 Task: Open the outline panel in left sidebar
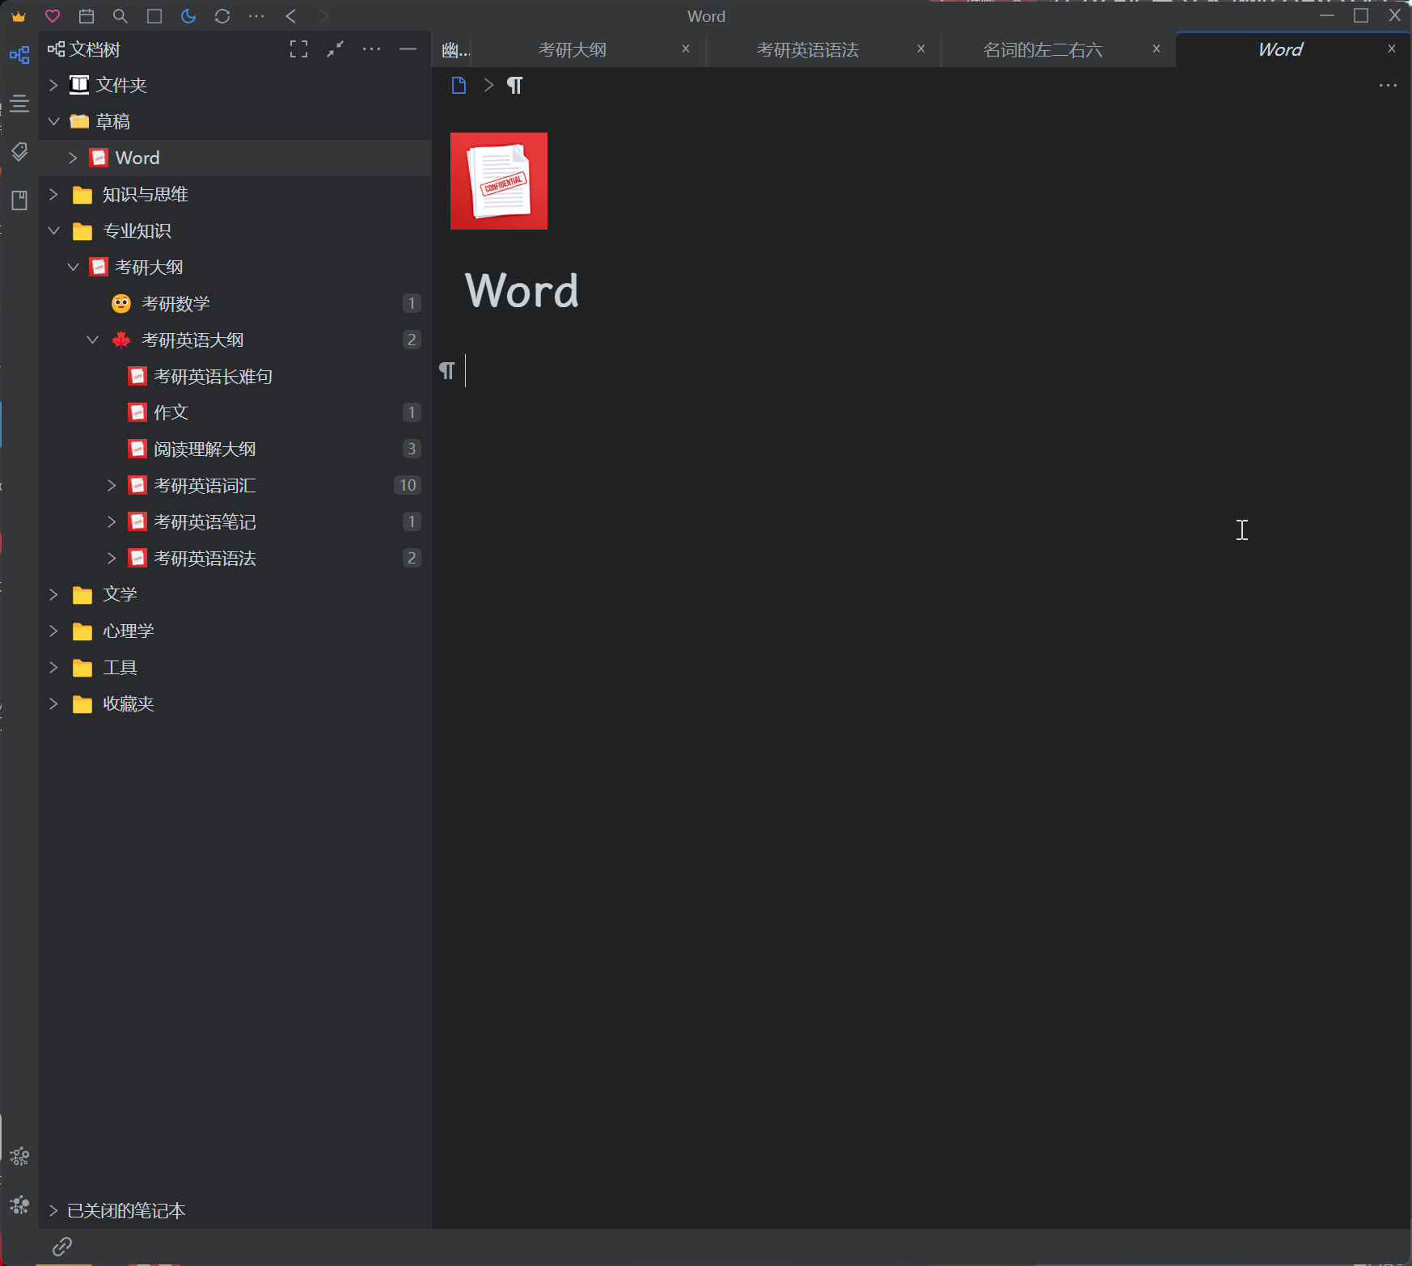19,103
